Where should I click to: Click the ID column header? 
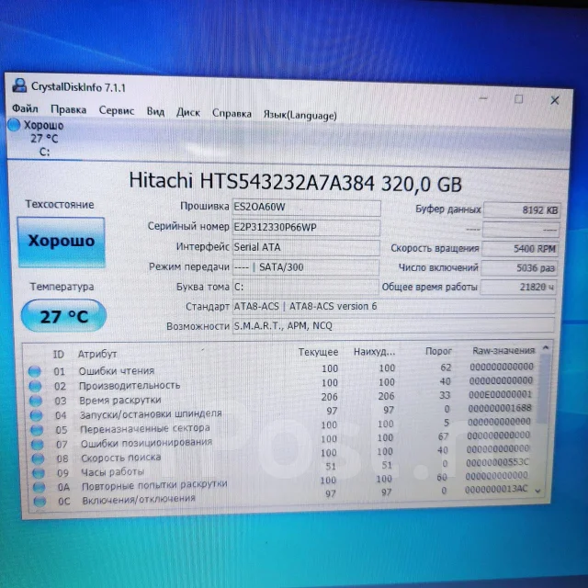pos(59,355)
